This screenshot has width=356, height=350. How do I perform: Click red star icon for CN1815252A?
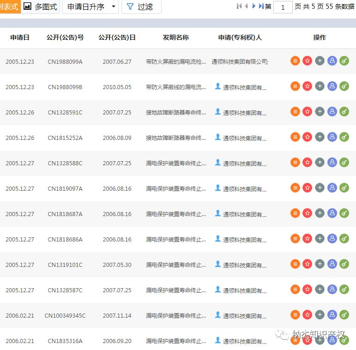tap(308, 137)
